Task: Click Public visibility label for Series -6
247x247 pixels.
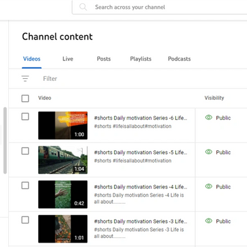Action: point(223,118)
